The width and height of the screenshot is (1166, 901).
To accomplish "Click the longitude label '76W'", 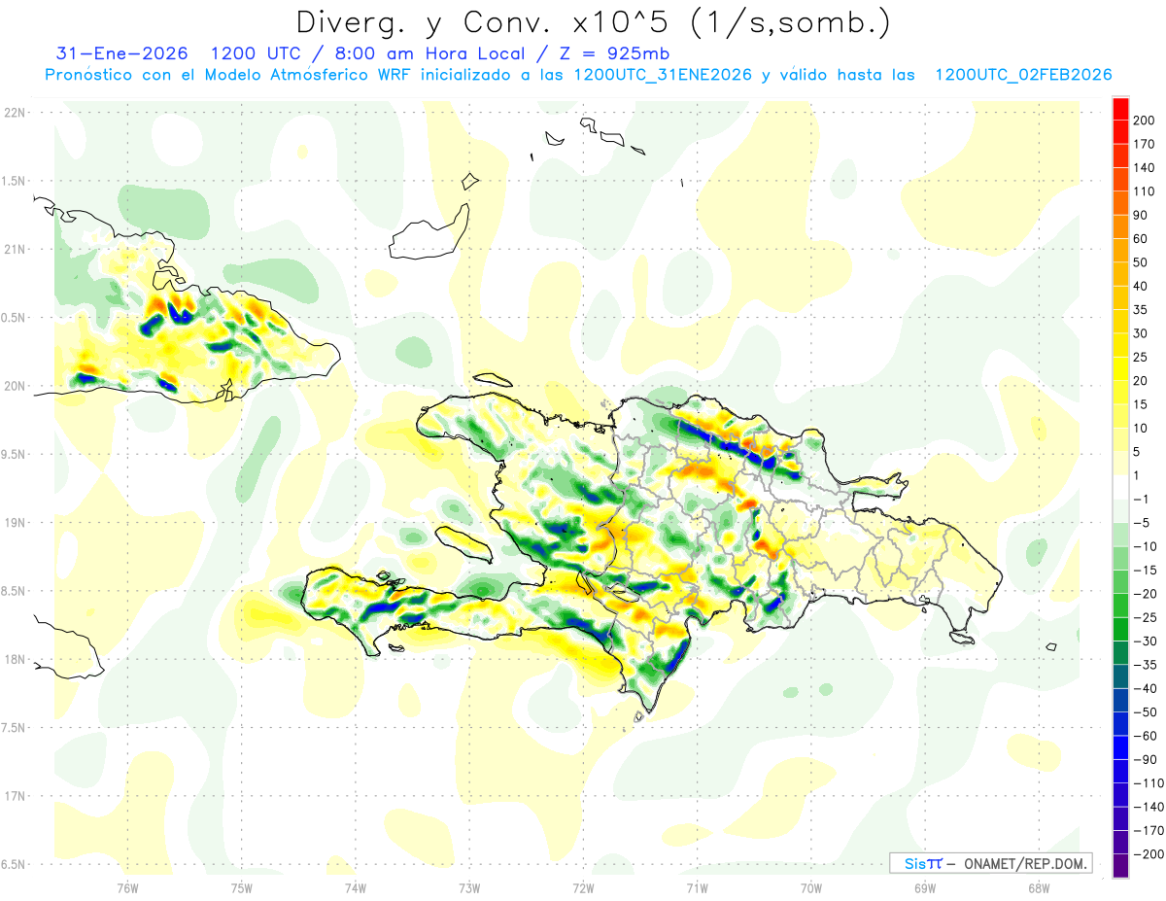I will pos(127,888).
